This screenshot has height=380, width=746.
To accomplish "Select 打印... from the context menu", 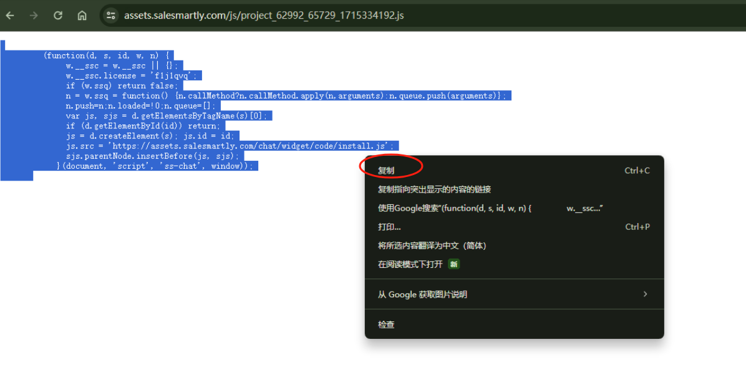I will [514, 227].
